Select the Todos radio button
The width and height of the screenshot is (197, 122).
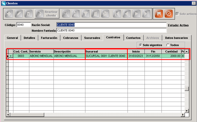168,45
